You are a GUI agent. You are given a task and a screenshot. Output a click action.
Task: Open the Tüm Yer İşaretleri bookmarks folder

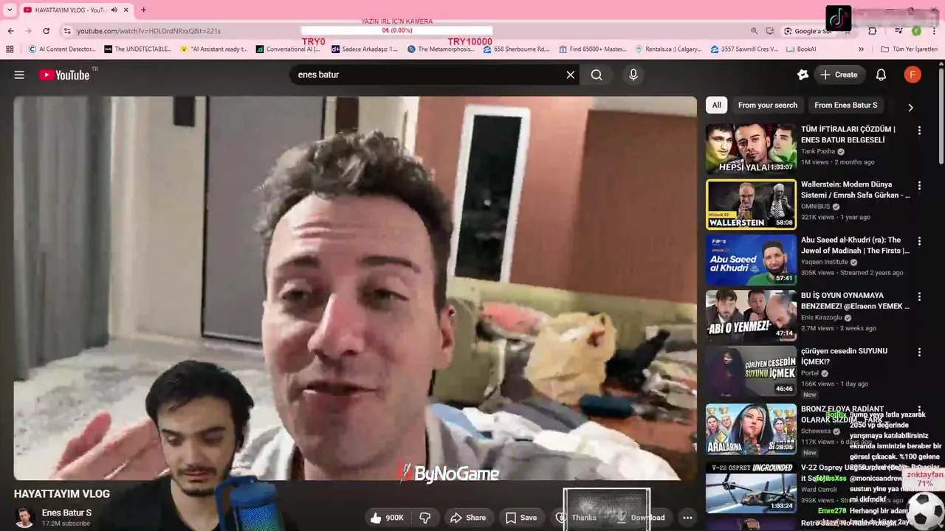pyautogui.click(x=910, y=49)
